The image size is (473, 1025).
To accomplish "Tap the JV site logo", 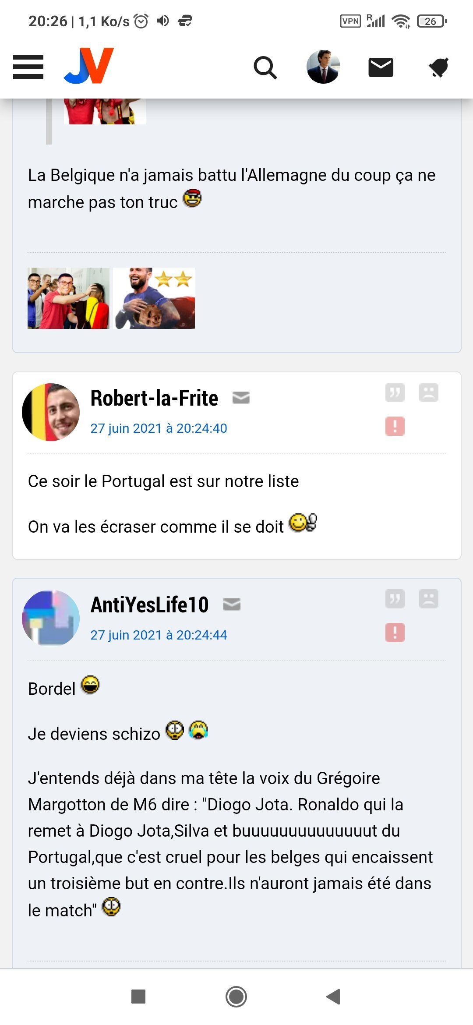I will (89, 66).
